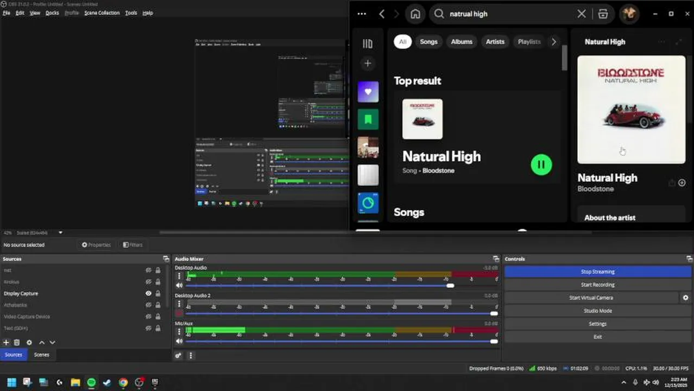This screenshot has width=694, height=391.
Task: Click Spotify back navigation arrow
Action: [x=382, y=14]
